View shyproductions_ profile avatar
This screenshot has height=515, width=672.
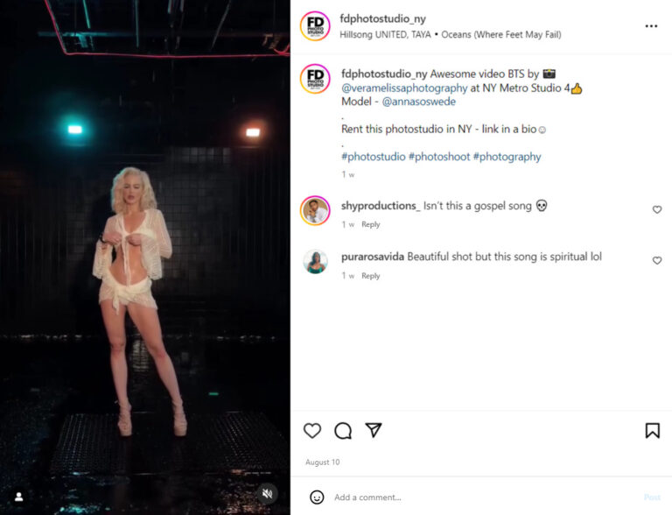pyautogui.click(x=315, y=211)
